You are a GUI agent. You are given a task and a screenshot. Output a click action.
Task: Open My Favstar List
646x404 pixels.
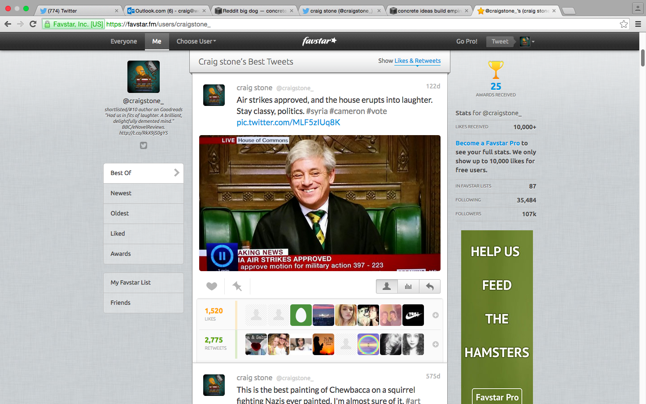pos(144,282)
